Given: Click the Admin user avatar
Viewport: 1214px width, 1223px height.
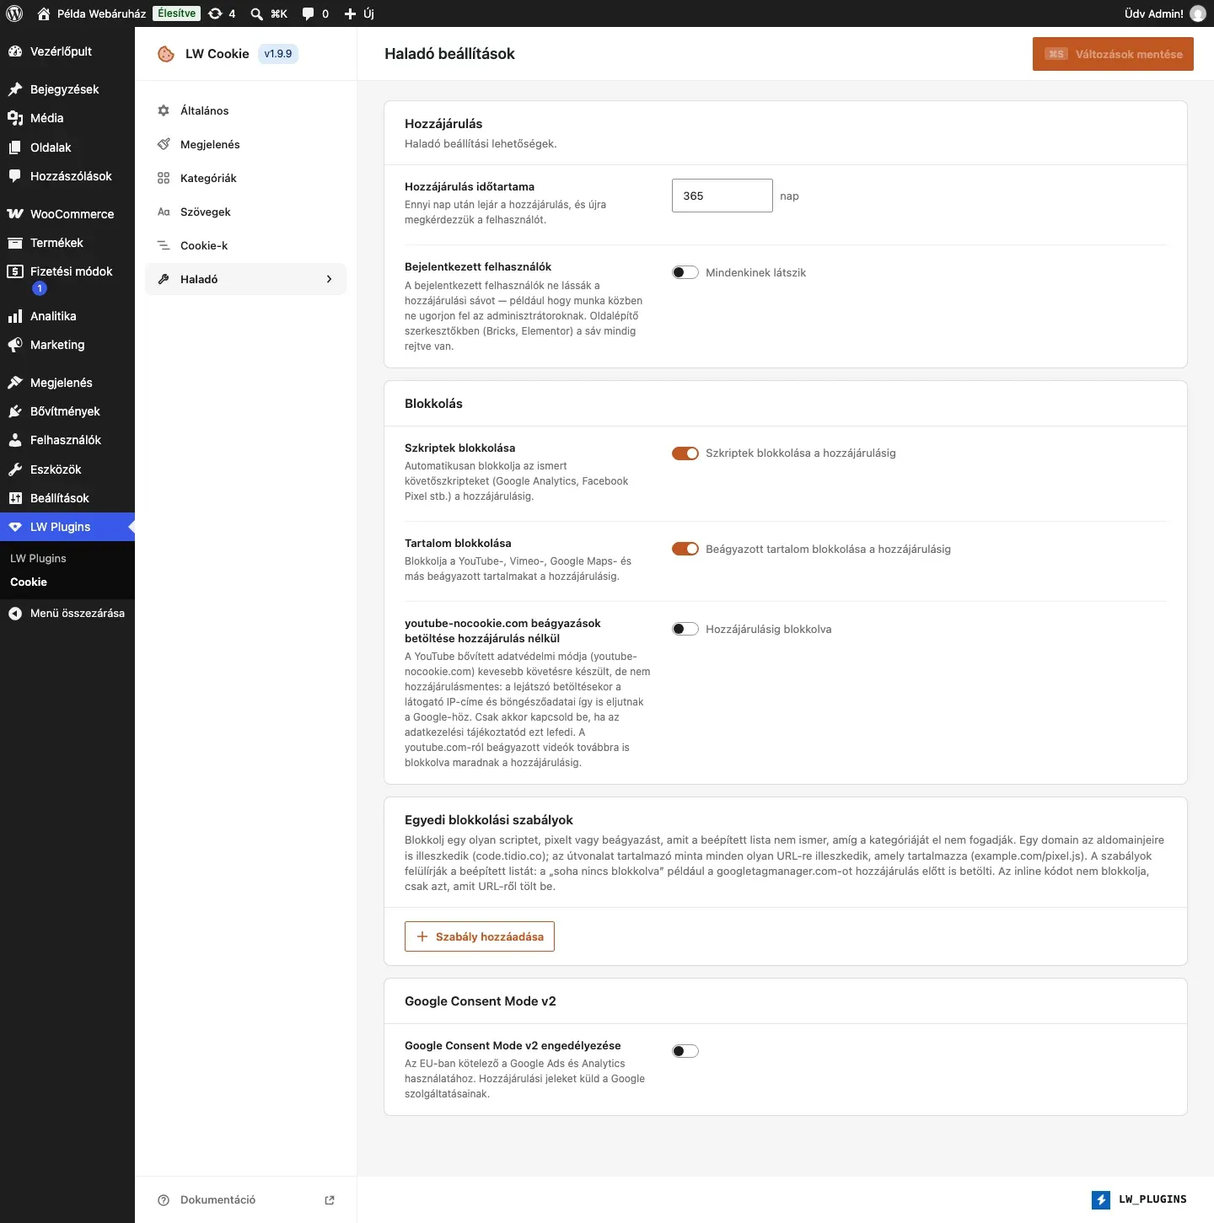Looking at the screenshot, I should [x=1198, y=13].
